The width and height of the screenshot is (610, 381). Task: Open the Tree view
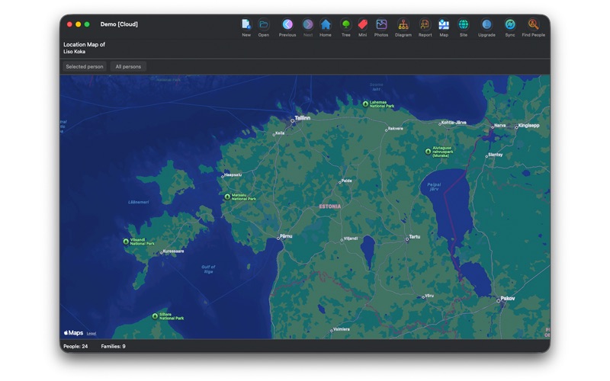[x=345, y=24]
